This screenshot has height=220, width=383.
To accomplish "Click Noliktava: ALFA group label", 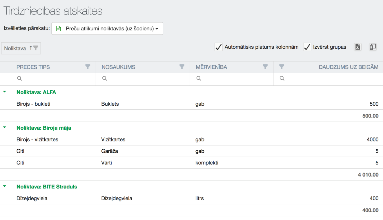I will pos(36,92).
